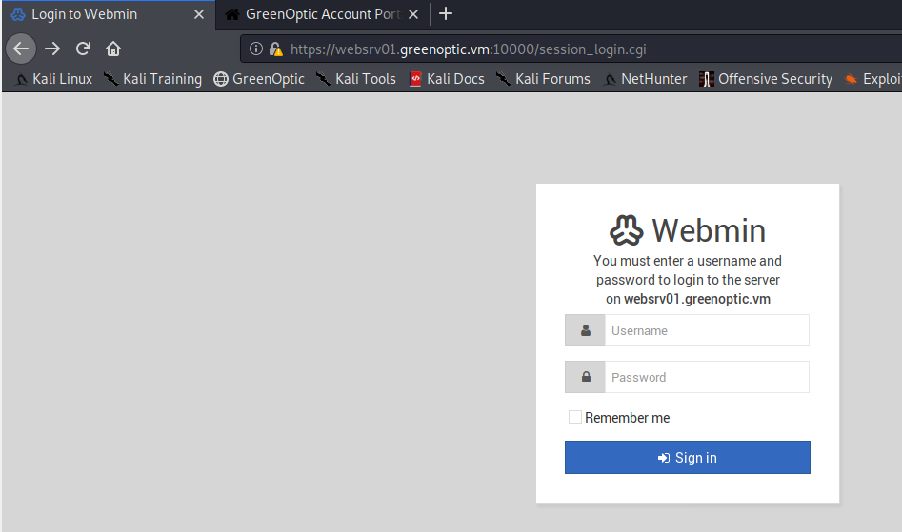Click the forward navigation arrow
Image resolution: width=902 pixels, height=532 pixels.
(52, 49)
